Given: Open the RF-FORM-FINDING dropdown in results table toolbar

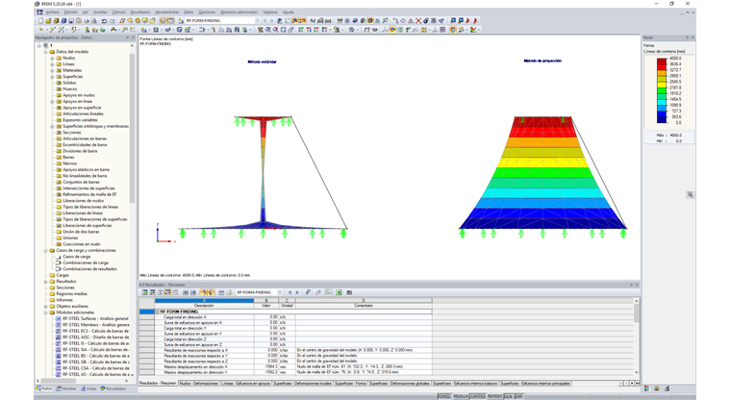Looking at the screenshot, I should point(280,292).
